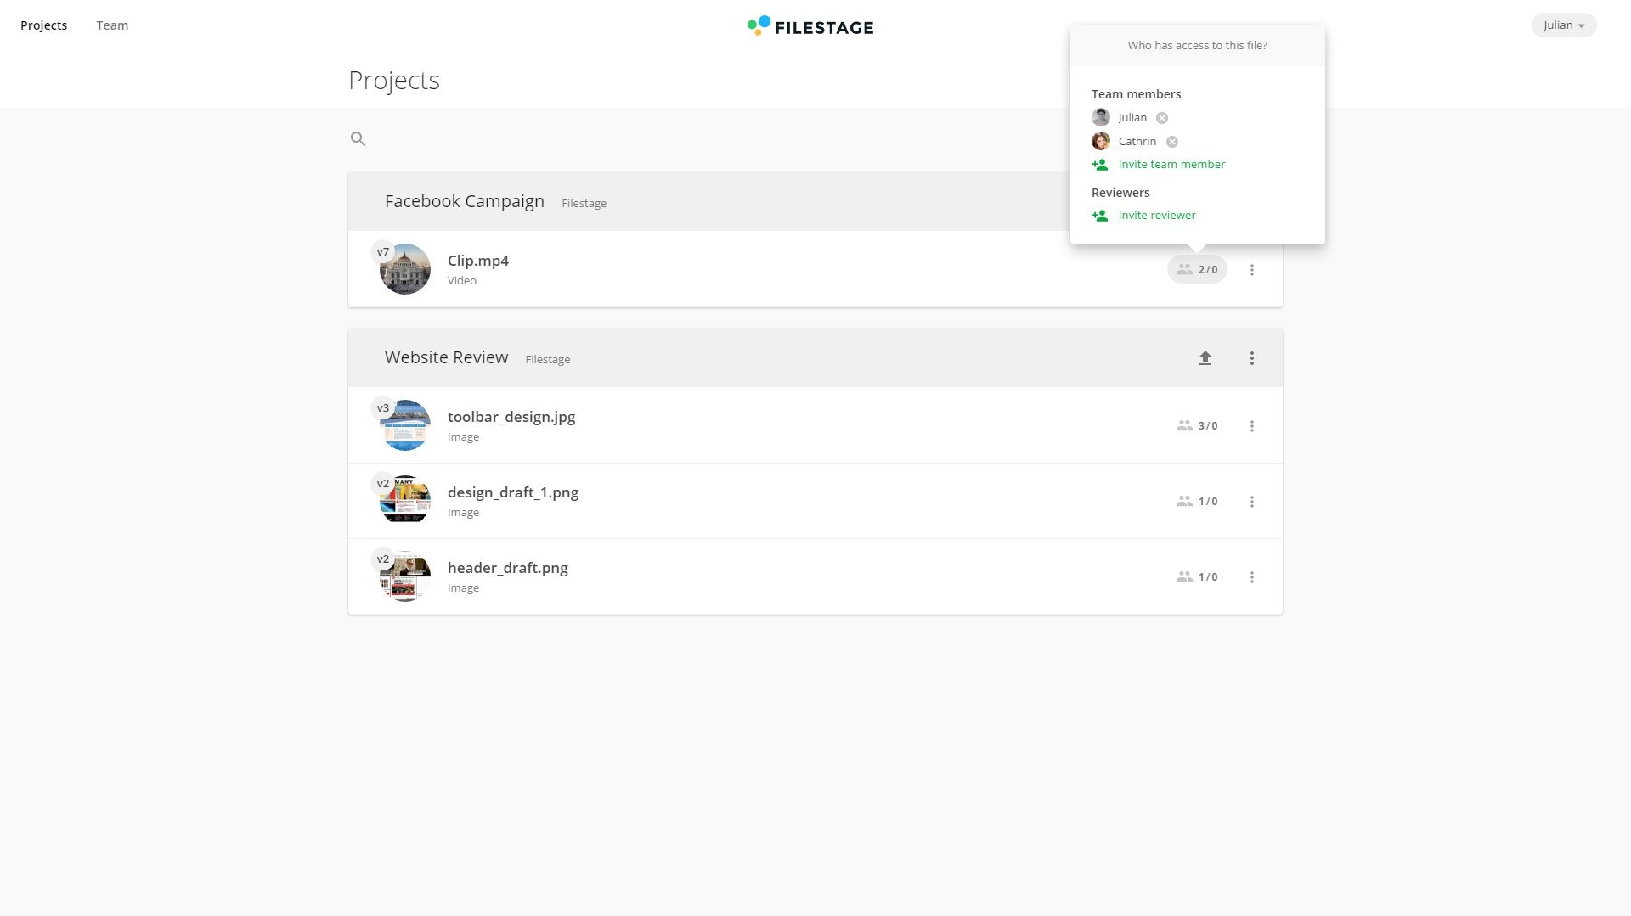Click the reviewers icon for header_draft.png
1631x916 pixels.
click(x=1184, y=576)
